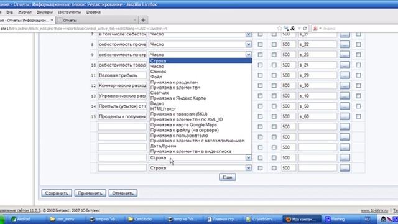Open the Закладки menu
The image size is (398, 224).
pos(45,12)
